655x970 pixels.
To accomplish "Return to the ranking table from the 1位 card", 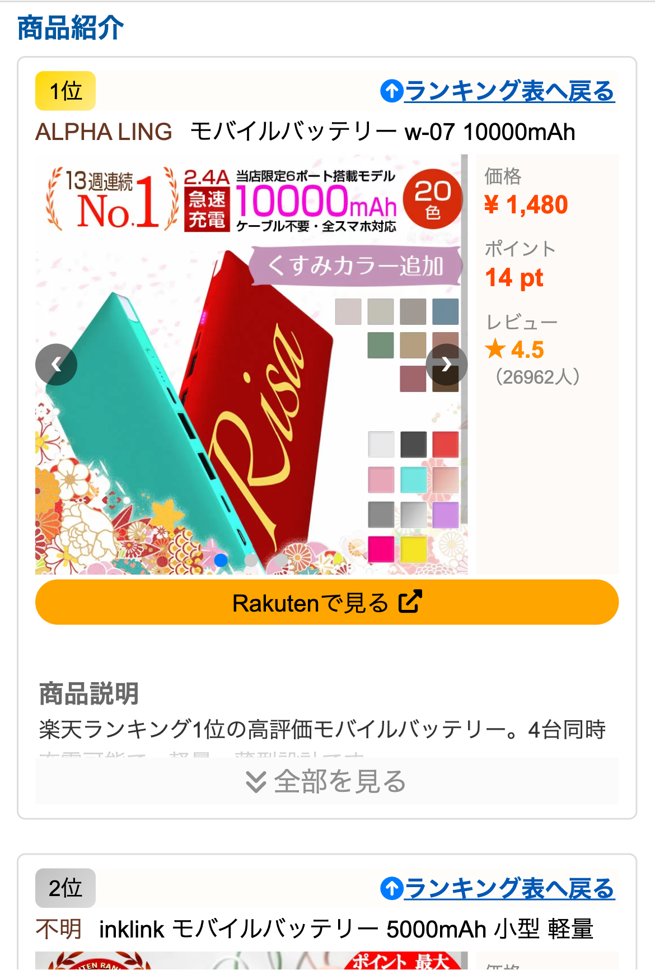I will click(509, 91).
